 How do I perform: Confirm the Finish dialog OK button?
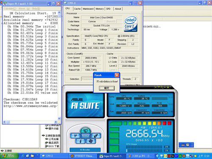click(106, 88)
